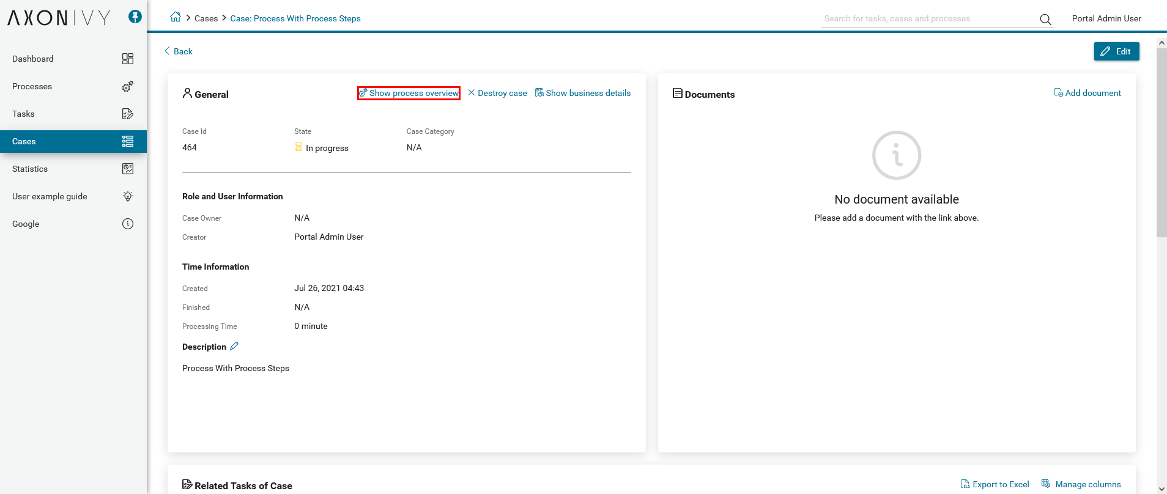The width and height of the screenshot is (1167, 494).
Task: Open Processes menu item
Action: [x=73, y=86]
